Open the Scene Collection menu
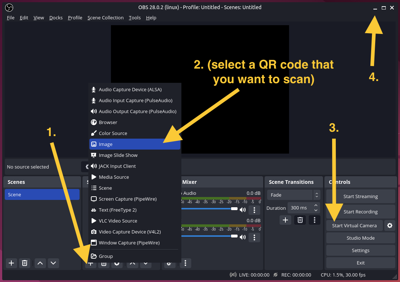The width and height of the screenshot is (400, 282). [x=105, y=18]
